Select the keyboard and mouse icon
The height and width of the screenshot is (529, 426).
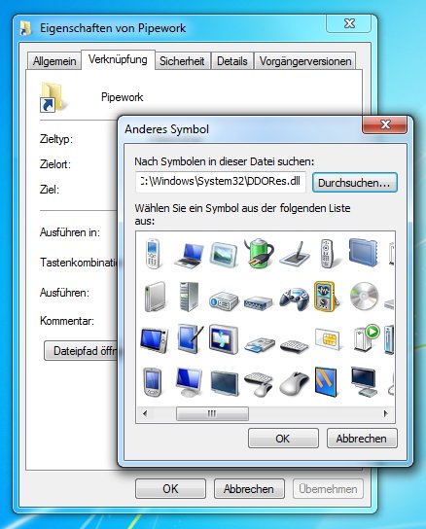[259, 384]
